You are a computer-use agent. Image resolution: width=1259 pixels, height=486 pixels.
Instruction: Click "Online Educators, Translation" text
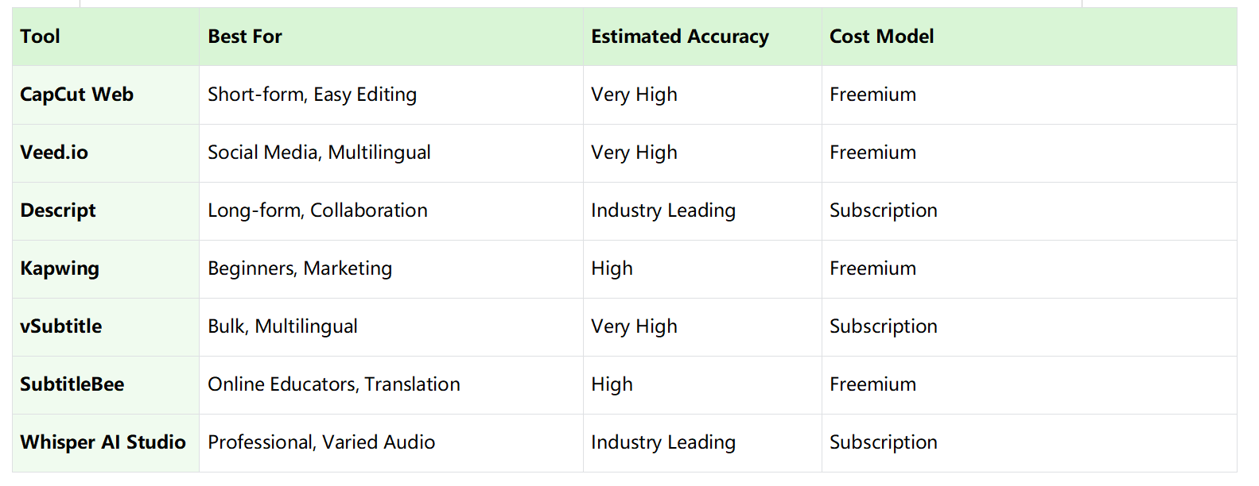334,384
